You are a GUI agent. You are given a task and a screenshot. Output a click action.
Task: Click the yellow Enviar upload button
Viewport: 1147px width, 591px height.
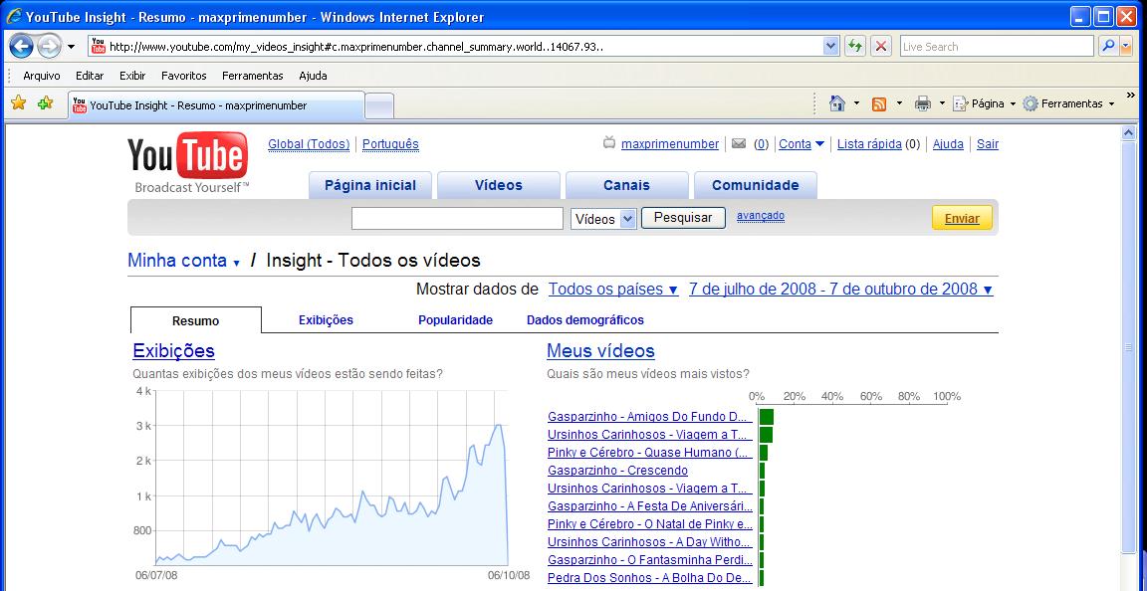pyautogui.click(x=962, y=218)
